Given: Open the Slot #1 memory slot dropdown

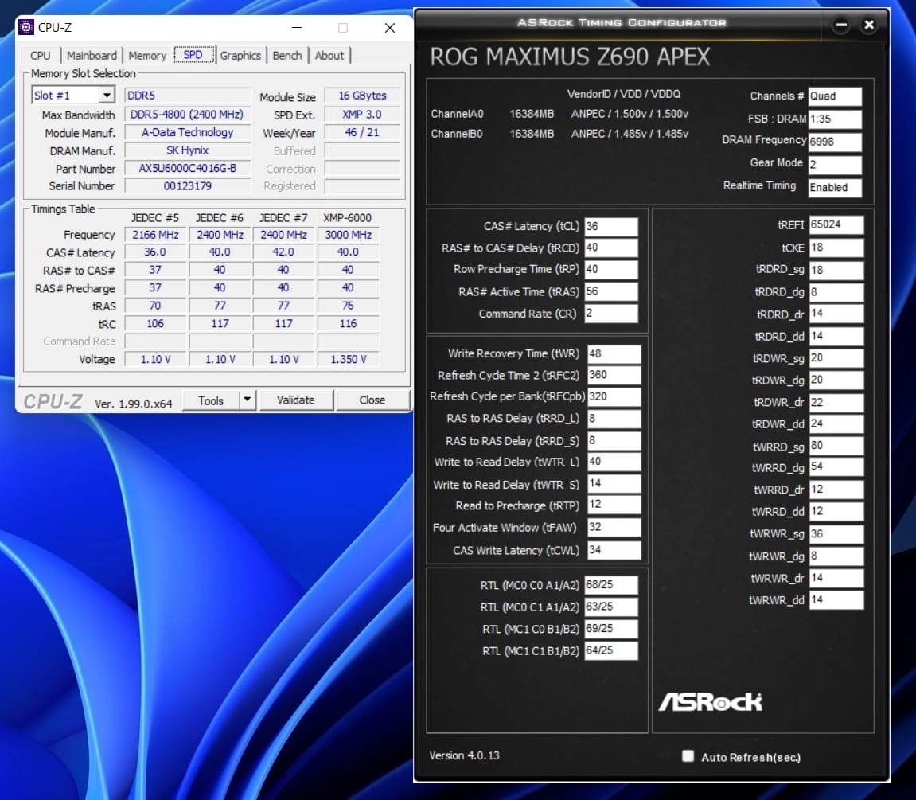Looking at the screenshot, I should (x=107, y=96).
